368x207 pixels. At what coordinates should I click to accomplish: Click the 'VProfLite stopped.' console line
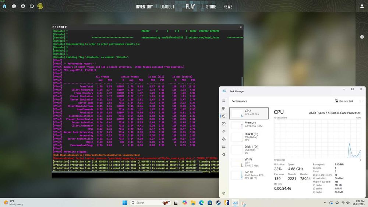pyautogui.click(x=75, y=152)
